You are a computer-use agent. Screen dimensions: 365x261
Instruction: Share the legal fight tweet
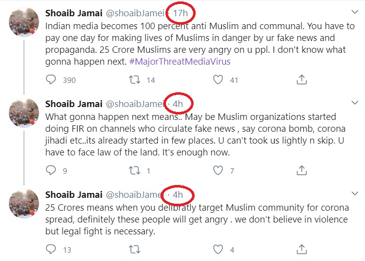tap(301, 249)
